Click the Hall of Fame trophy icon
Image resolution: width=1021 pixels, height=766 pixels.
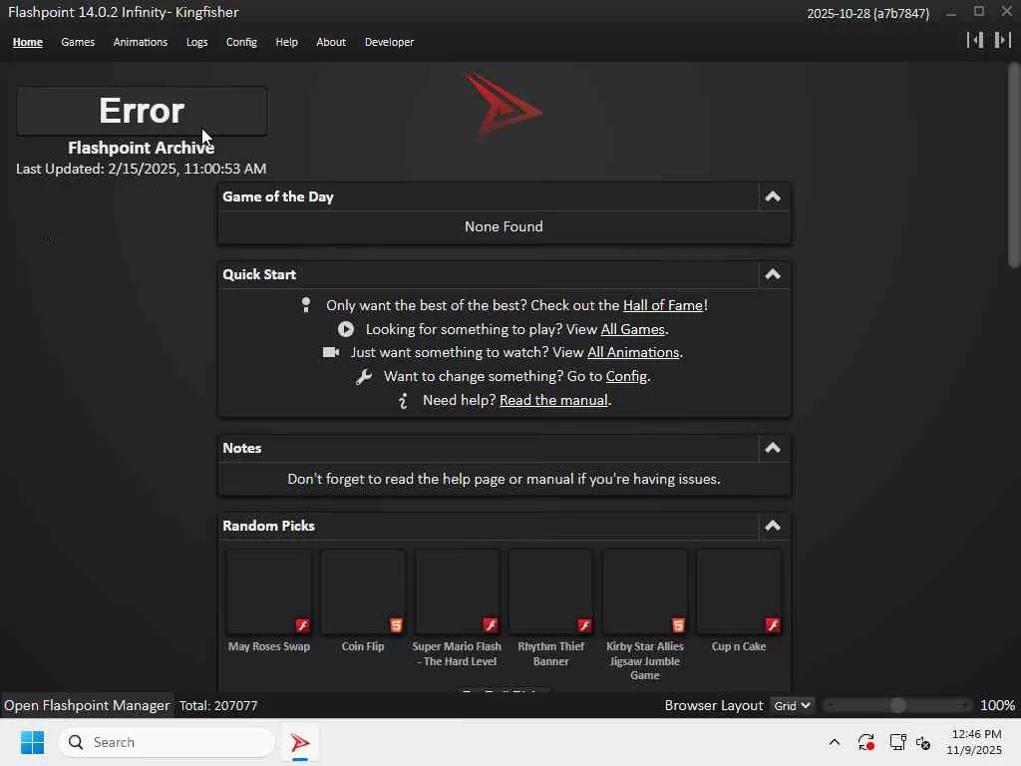[306, 305]
